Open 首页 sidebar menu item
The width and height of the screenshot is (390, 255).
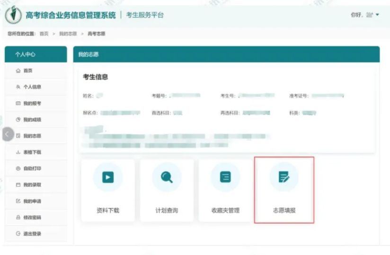point(36,71)
